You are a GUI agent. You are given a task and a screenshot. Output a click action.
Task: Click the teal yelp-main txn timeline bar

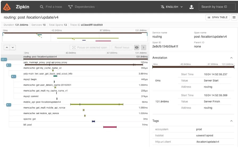(x=55, y=76)
